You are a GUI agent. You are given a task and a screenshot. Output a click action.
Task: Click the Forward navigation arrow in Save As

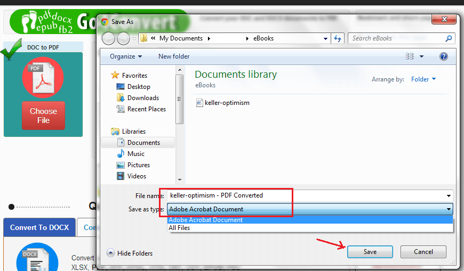tap(123, 38)
